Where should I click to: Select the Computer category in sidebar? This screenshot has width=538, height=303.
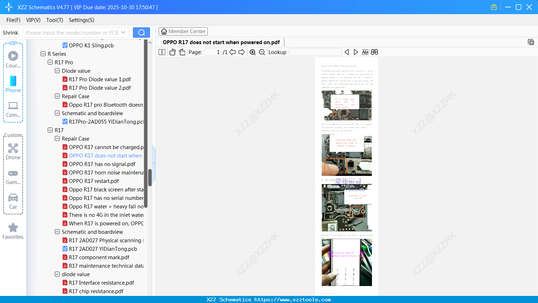[x=13, y=109]
